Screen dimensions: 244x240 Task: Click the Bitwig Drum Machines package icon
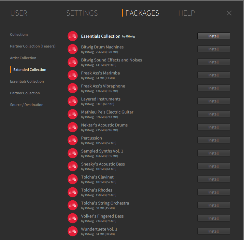(x=73, y=49)
